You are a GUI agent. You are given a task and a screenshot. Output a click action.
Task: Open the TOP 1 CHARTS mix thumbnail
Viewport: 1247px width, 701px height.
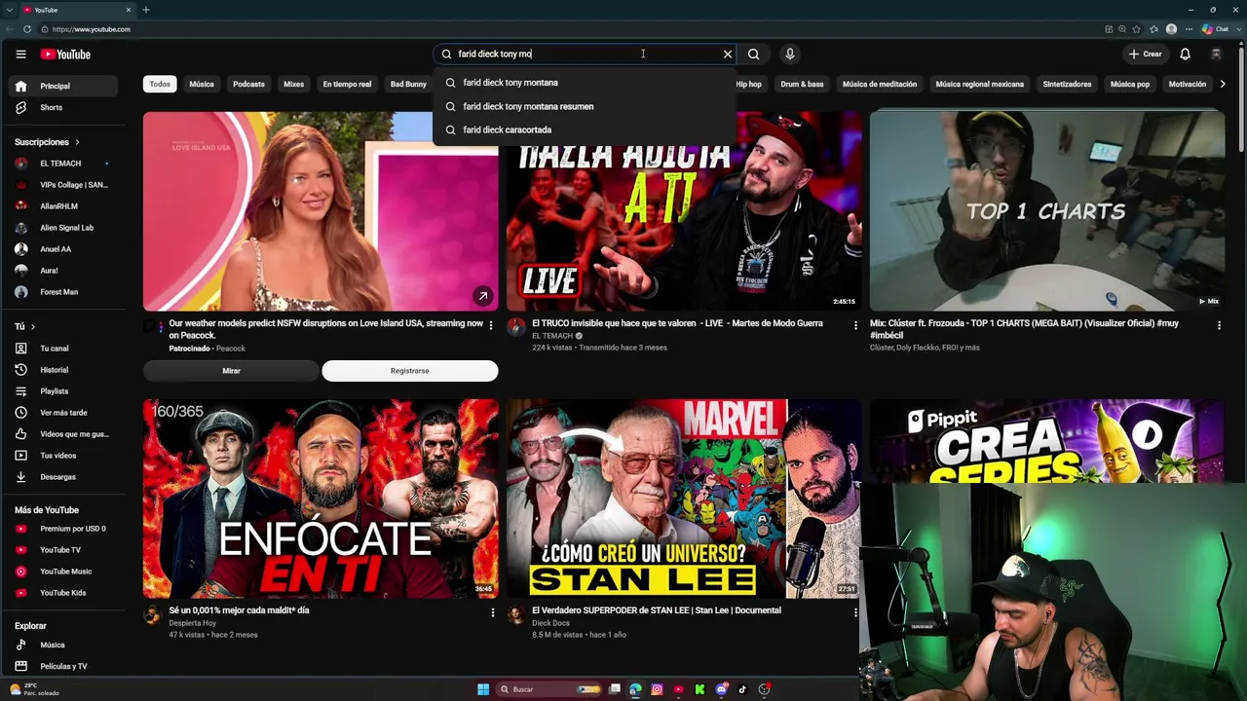point(1047,211)
